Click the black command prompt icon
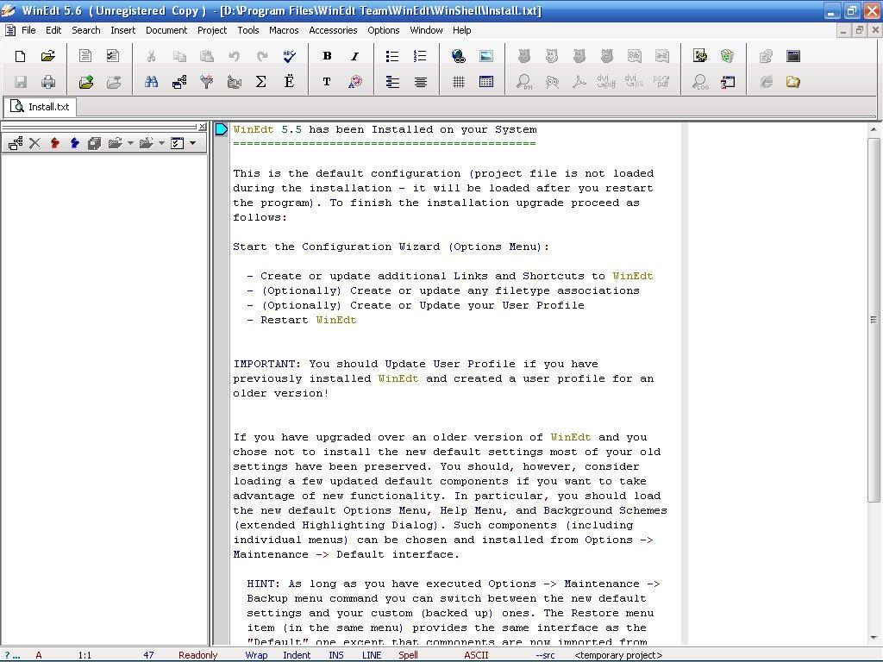Image resolution: width=883 pixels, height=662 pixels. [x=793, y=56]
